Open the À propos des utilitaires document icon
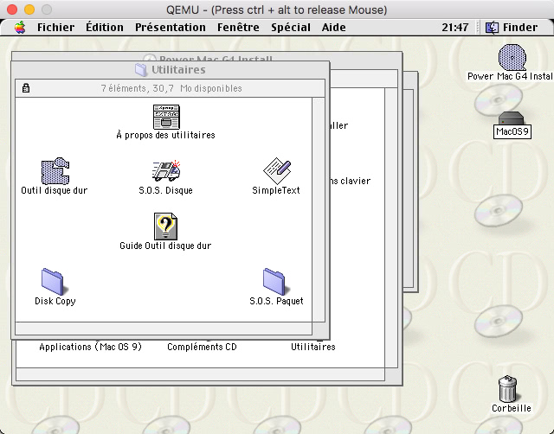 [x=166, y=117]
